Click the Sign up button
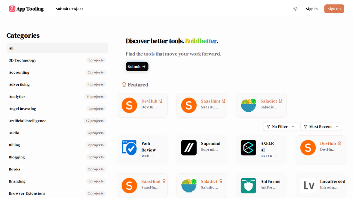The image size is (353, 198). 334,9
